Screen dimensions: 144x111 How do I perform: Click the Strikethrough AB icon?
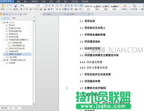(31, 9)
